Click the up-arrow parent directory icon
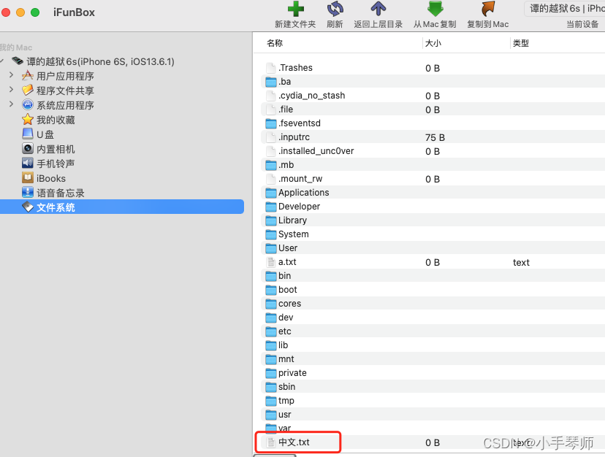The image size is (605, 457). (378, 9)
